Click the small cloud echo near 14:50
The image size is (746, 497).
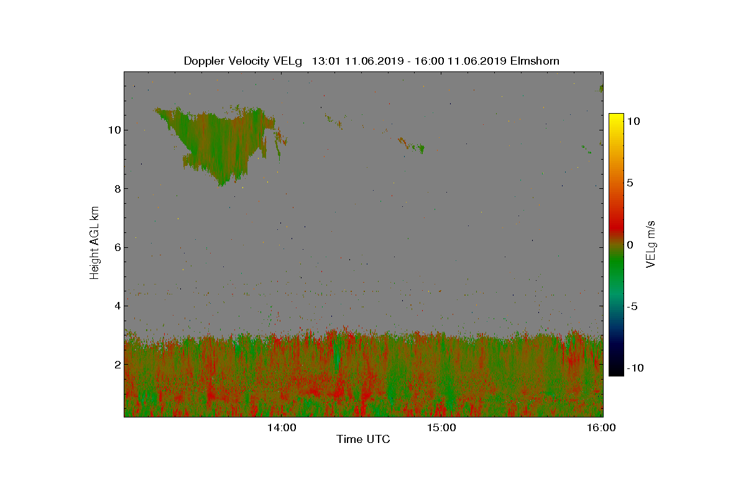(411, 145)
